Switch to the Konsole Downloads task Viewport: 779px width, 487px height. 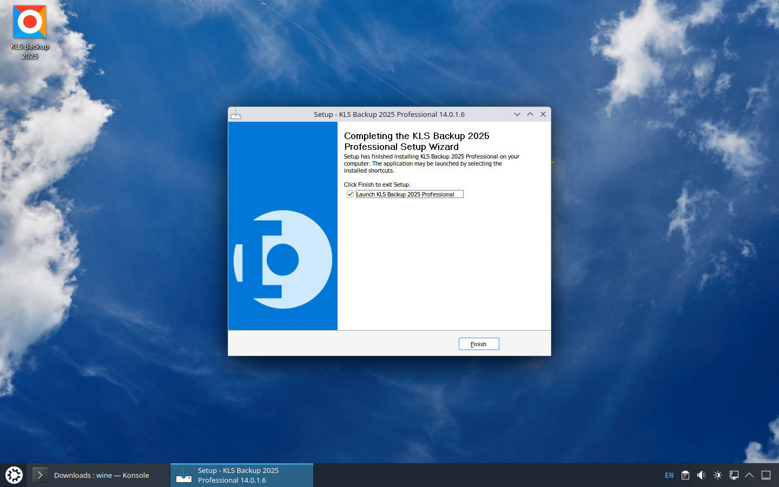97,475
